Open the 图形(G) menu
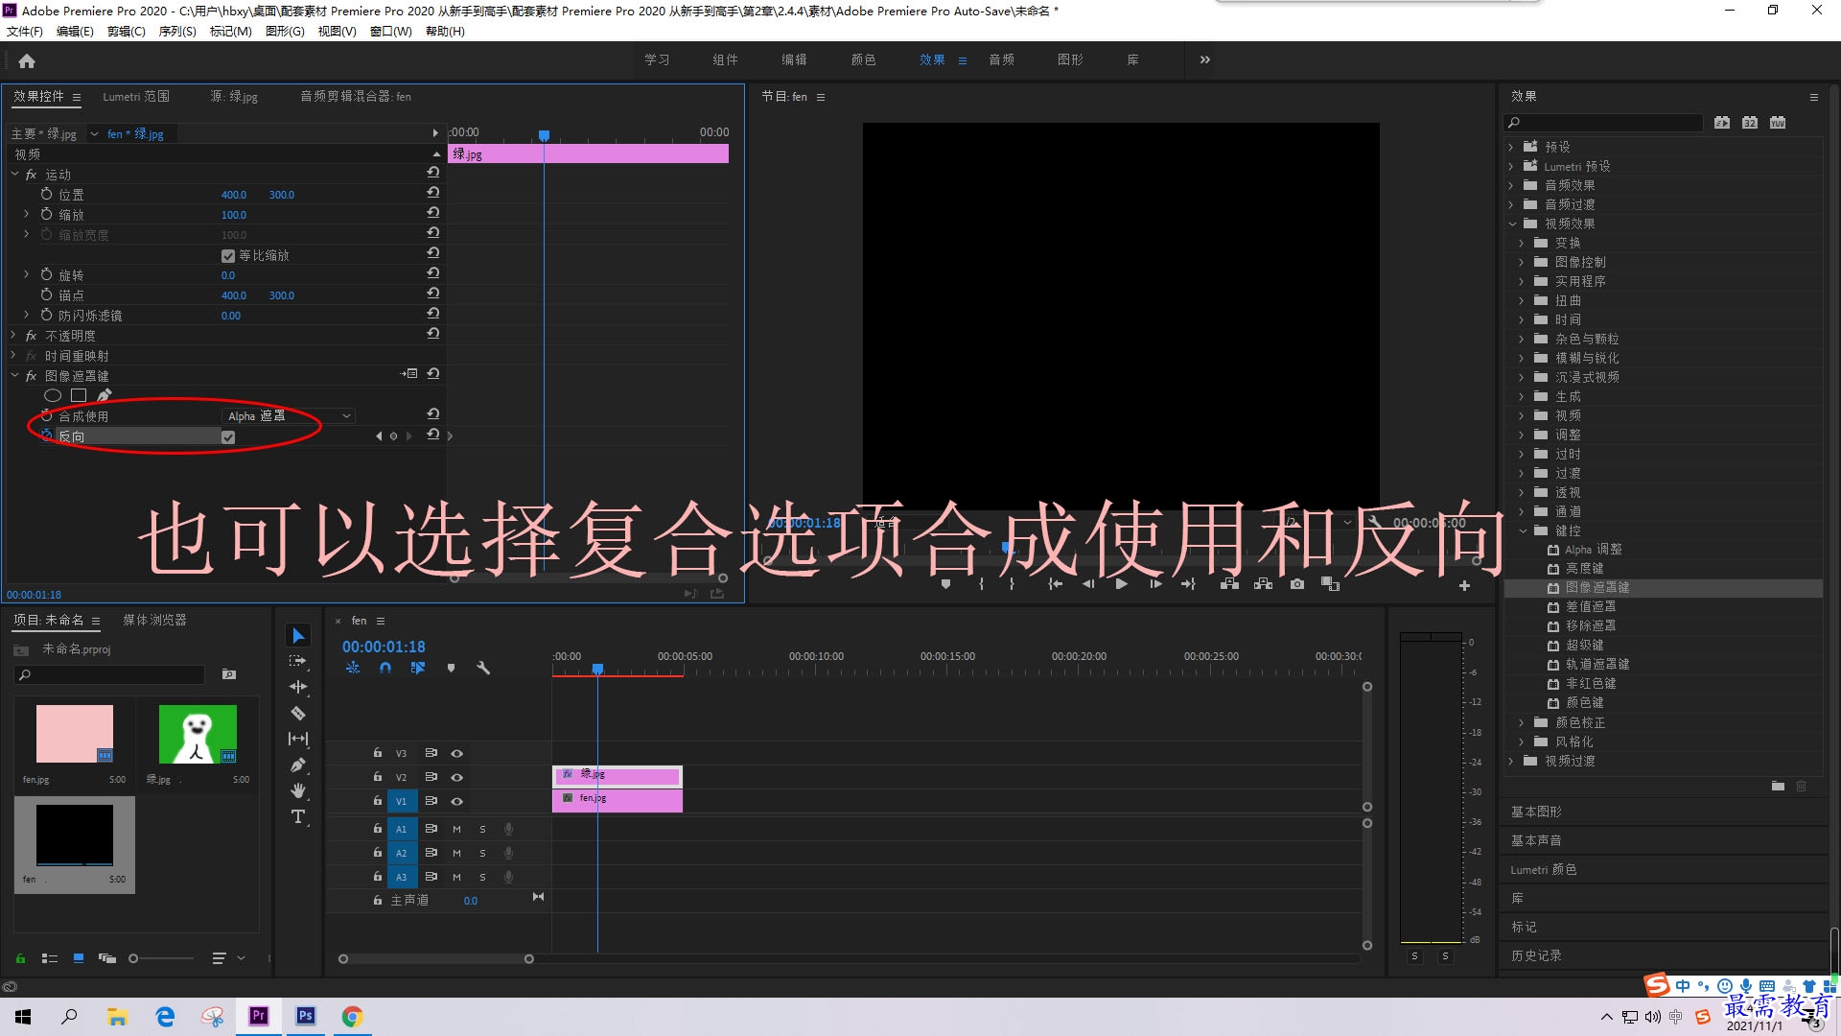Screen dimensions: 1841x1036 point(285,31)
